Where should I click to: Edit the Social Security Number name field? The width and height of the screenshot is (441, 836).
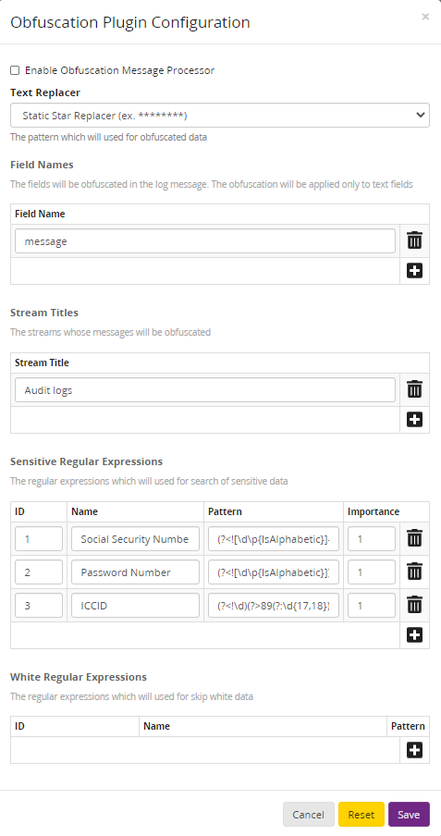pos(136,539)
